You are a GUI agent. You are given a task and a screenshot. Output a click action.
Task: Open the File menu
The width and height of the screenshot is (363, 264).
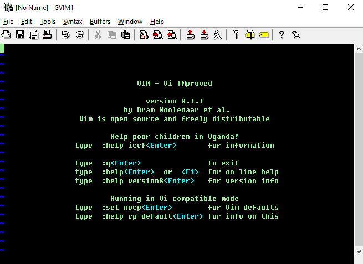pyautogui.click(x=8, y=22)
